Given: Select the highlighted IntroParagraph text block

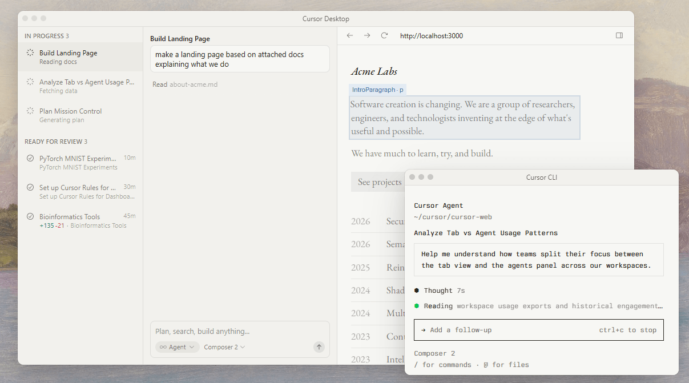Looking at the screenshot, I should [464, 118].
